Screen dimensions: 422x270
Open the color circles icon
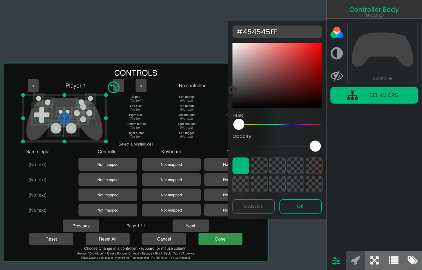point(336,33)
